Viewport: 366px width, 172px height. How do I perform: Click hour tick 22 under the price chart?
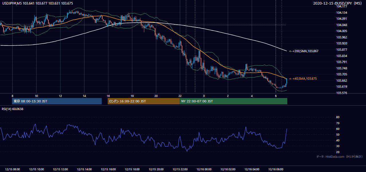tap(180, 96)
